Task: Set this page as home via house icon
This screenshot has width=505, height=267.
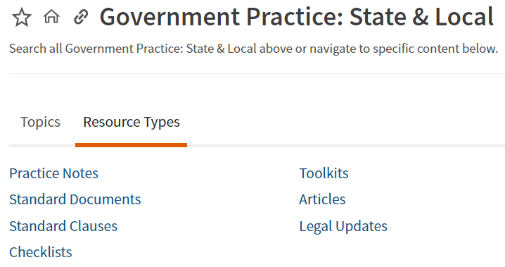Action: pos(51,16)
